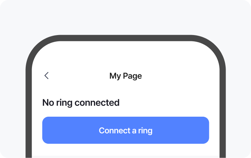Tap the "No ring connected" status text
Viewport: 251px width, 158px height.
[x=81, y=103]
